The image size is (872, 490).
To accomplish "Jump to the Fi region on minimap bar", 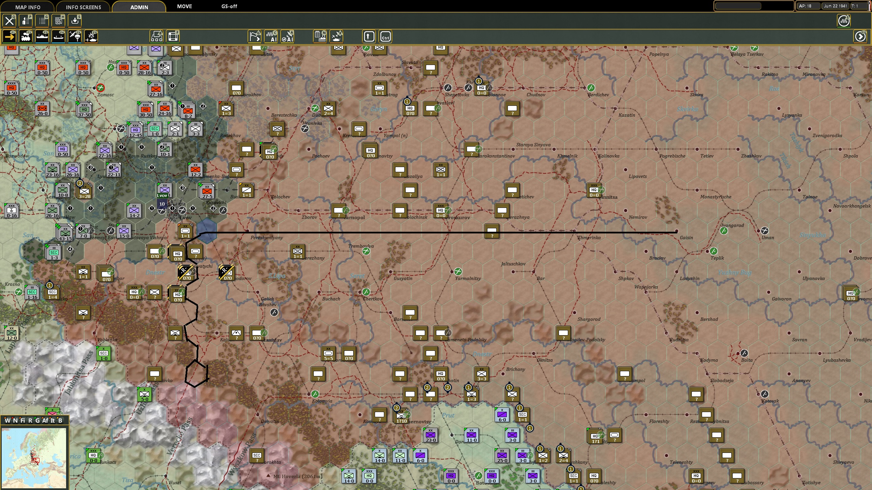I will tap(22, 420).
